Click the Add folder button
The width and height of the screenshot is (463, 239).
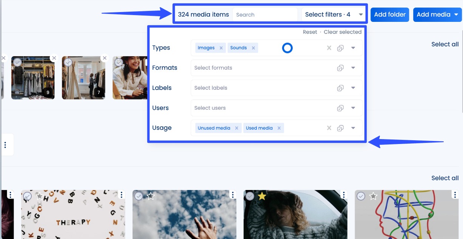[390, 14]
